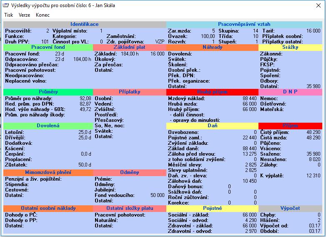The width and height of the screenshot is (326, 237).
Task: Click the Výpočet od label
Action: coord(274,226)
